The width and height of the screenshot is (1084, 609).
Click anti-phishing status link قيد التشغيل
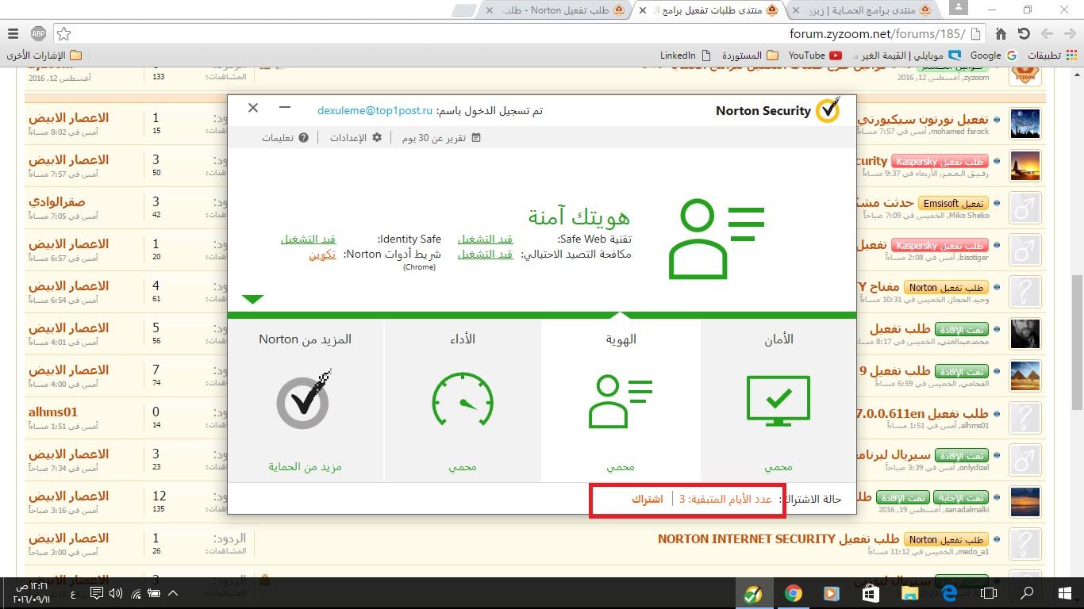485,255
